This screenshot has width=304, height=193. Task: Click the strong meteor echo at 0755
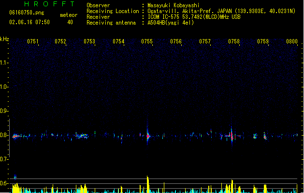[x=148, y=136]
